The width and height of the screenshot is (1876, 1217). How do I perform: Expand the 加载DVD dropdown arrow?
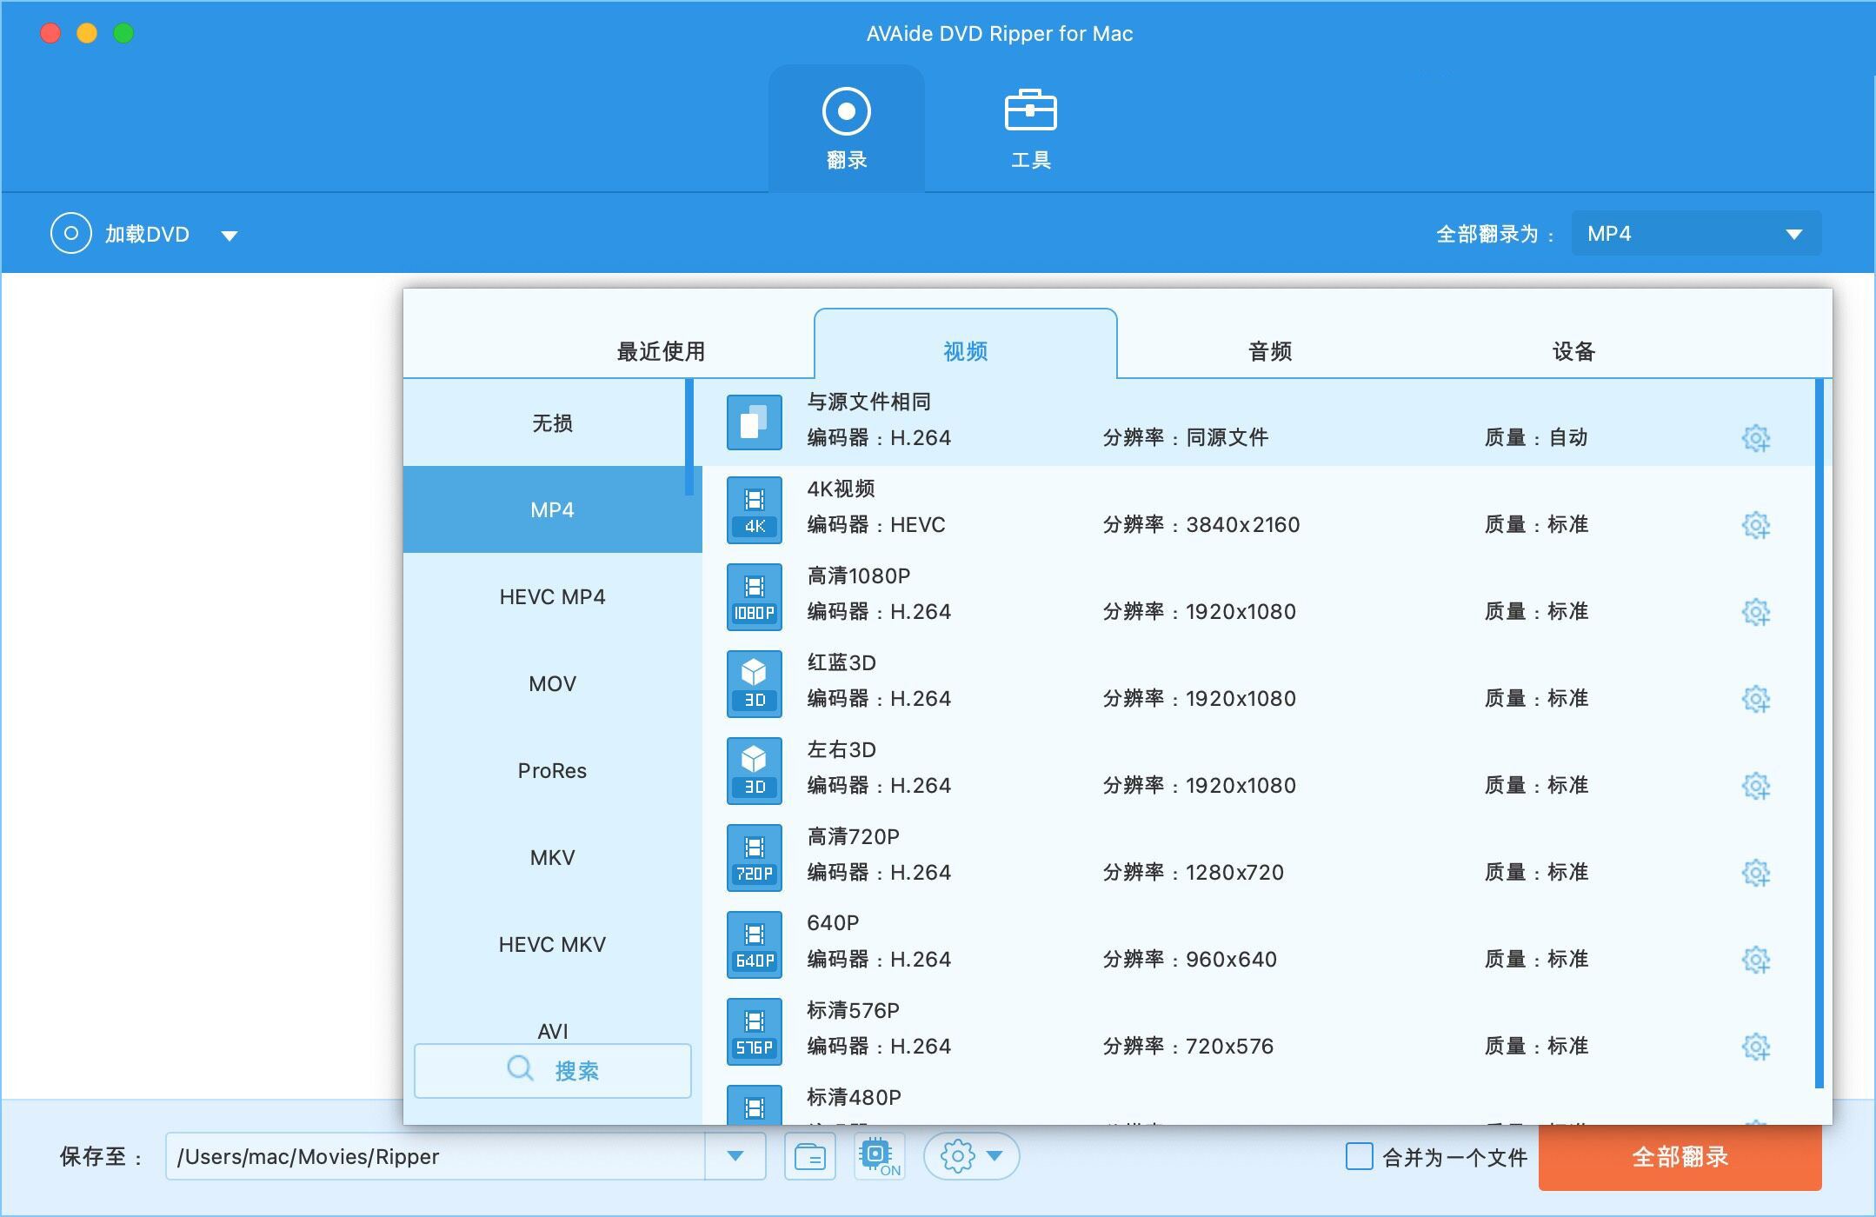[229, 235]
